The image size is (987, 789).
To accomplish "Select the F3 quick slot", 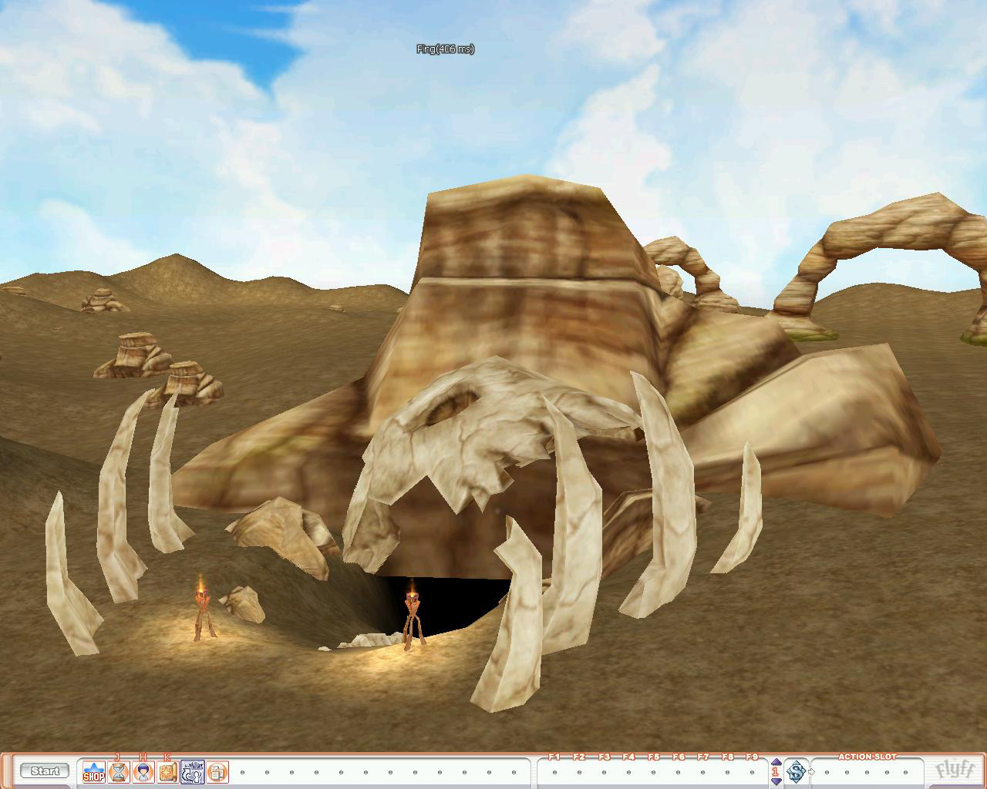I will tap(604, 772).
